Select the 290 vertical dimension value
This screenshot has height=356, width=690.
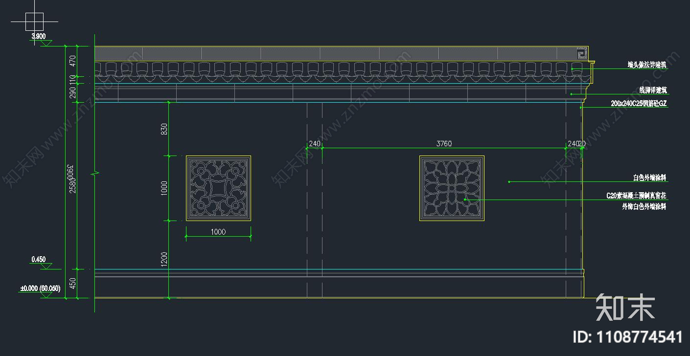click(x=73, y=93)
